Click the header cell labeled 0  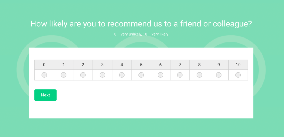point(44,65)
